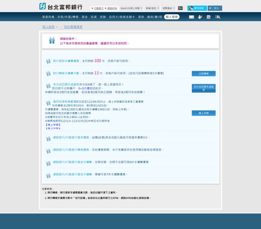261x229 pixels.
Task: Open the 數位客服 digital customer service
Action: click(x=197, y=8)
